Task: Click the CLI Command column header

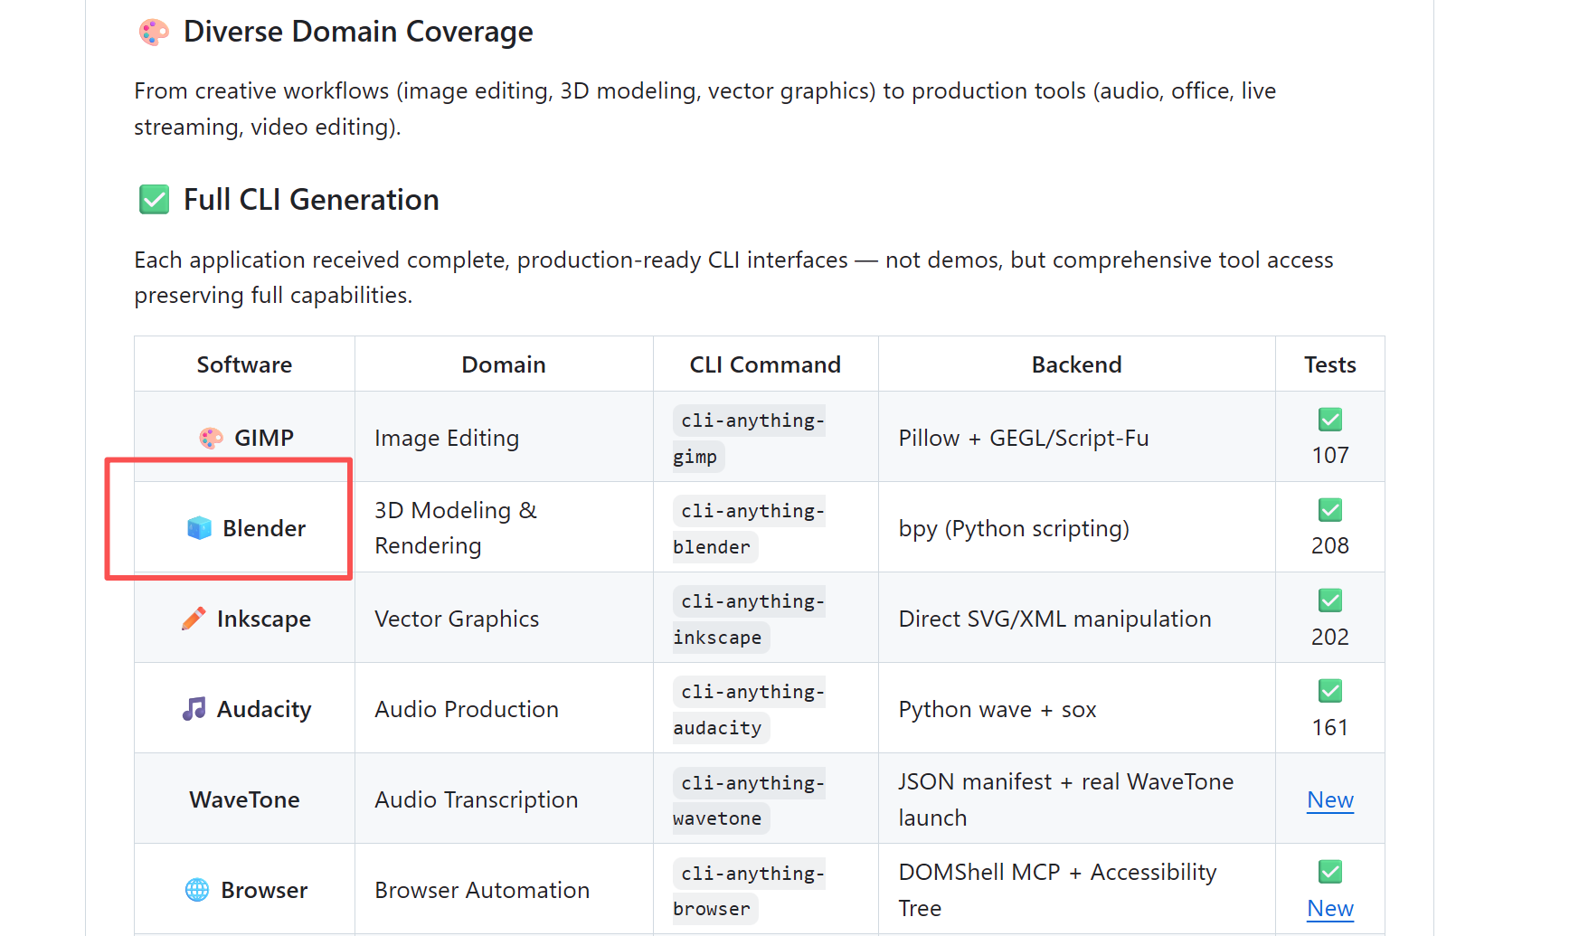Action: pyautogui.click(x=765, y=364)
